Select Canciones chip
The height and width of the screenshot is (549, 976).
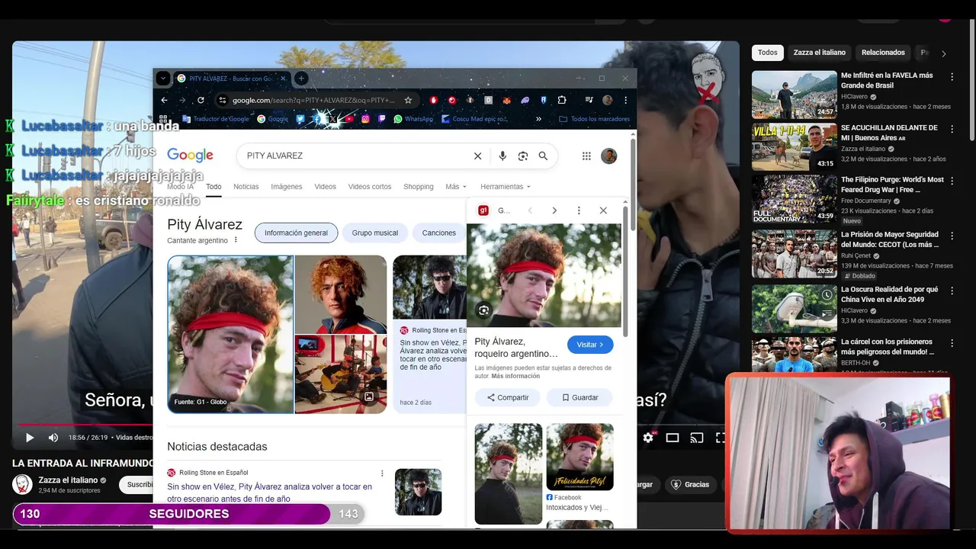(438, 233)
